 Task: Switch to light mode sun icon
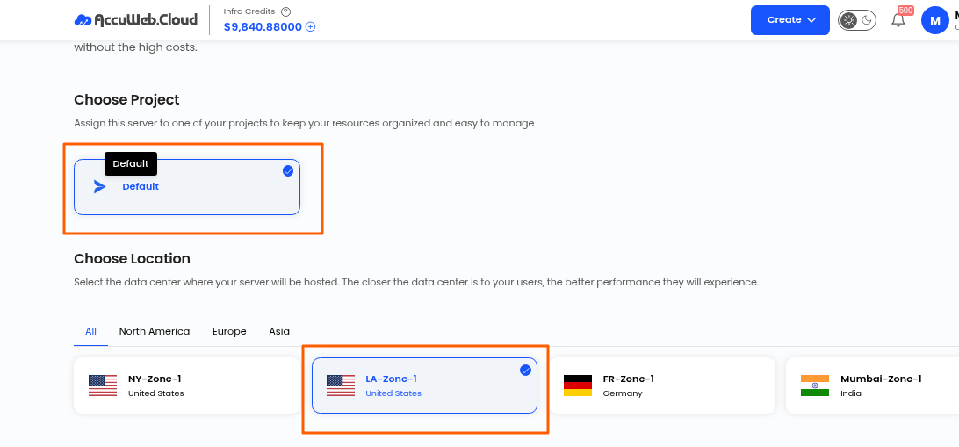pyautogui.click(x=849, y=20)
